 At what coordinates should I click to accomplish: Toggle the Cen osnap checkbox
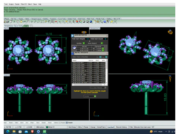click(x=19, y=123)
